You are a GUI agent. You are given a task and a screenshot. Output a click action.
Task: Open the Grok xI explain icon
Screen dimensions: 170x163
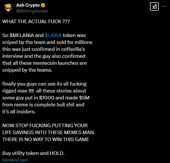click(x=154, y=7)
